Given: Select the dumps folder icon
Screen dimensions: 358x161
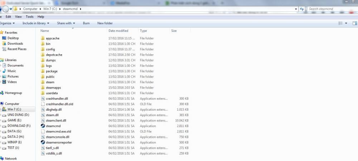Looking at the screenshot, I should tap(43, 60).
